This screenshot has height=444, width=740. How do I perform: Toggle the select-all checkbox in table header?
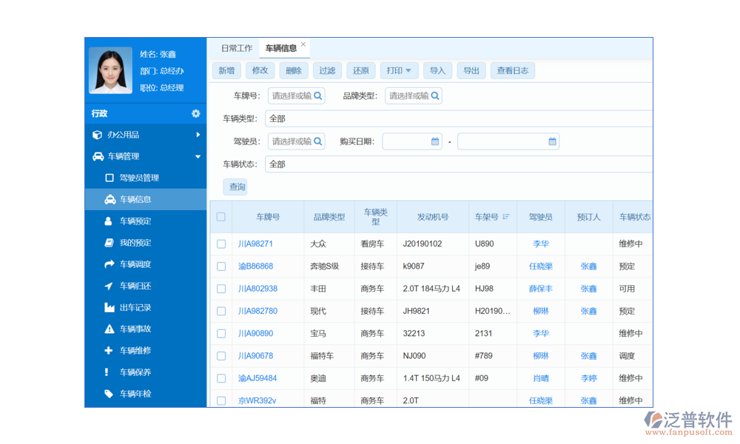click(x=221, y=217)
